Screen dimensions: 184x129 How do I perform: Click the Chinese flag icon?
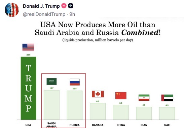click(x=121, y=96)
